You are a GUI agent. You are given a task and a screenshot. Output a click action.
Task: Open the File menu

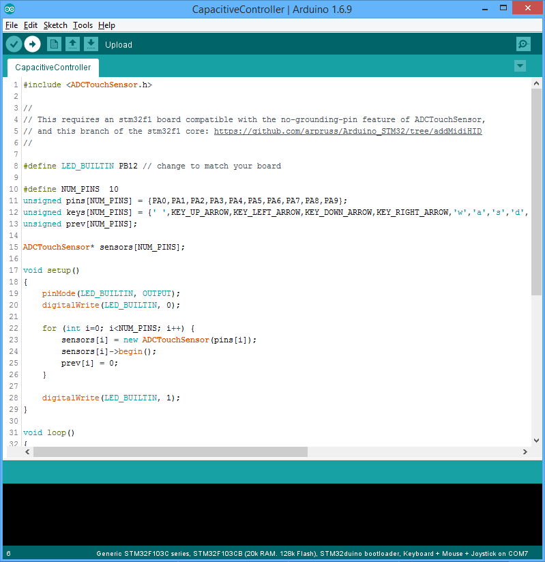(12, 25)
